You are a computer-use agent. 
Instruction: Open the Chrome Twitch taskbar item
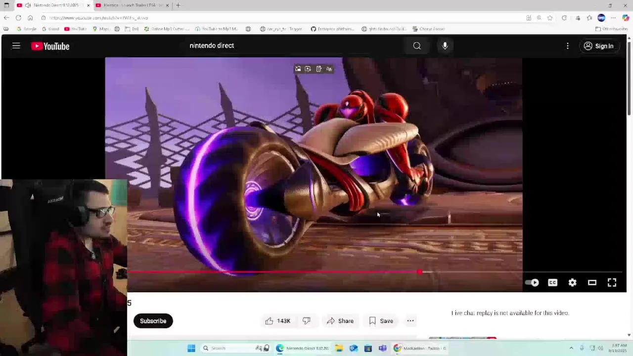click(420, 348)
